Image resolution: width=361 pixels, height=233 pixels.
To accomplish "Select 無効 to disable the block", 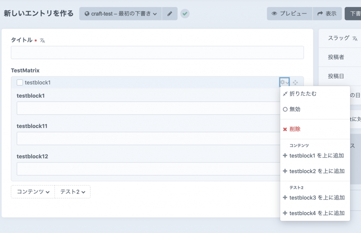I will point(294,109).
